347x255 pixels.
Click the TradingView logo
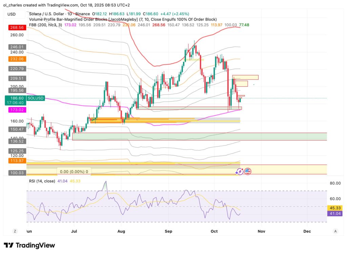pos(29,245)
